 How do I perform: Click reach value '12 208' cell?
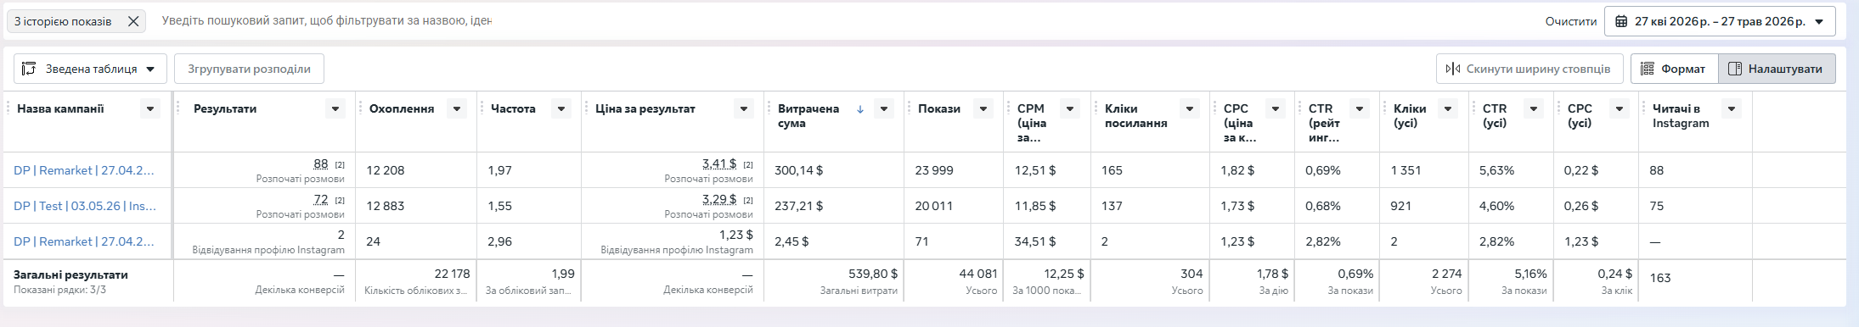tap(386, 170)
